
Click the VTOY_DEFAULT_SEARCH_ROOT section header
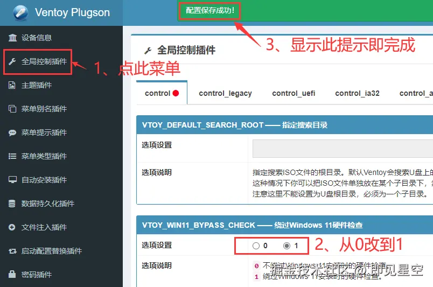pos(285,125)
